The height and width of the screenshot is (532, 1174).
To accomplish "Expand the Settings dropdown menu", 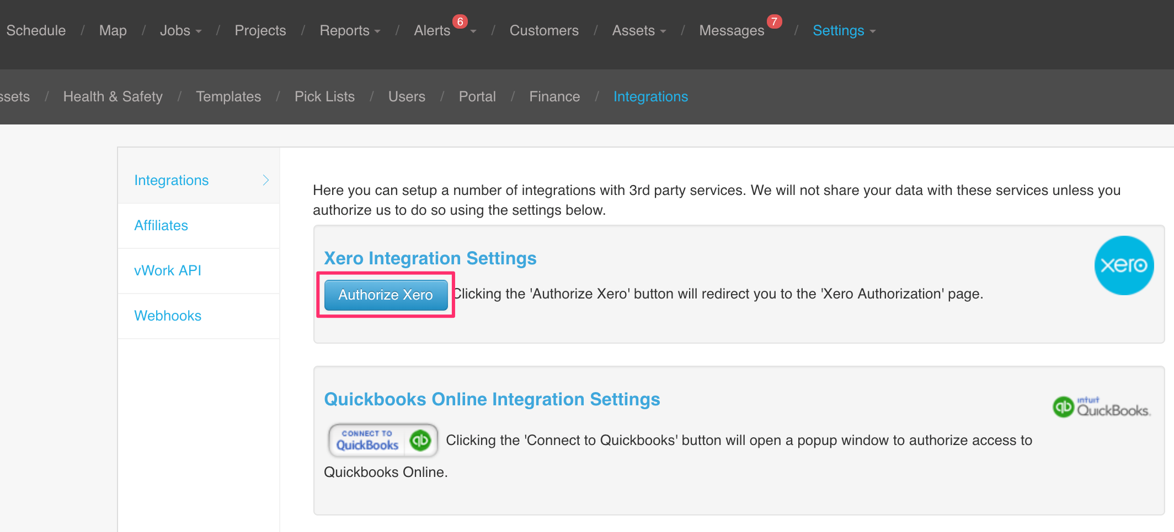I will tap(844, 31).
